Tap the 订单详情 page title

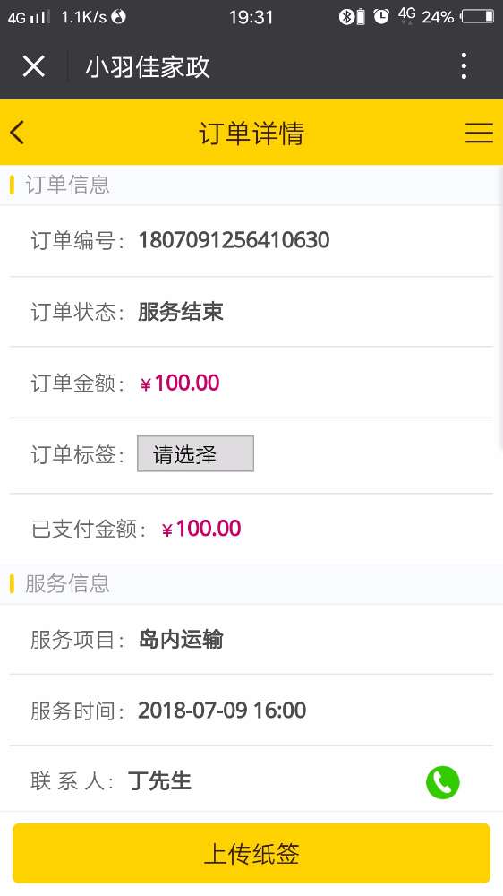[x=251, y=134]
